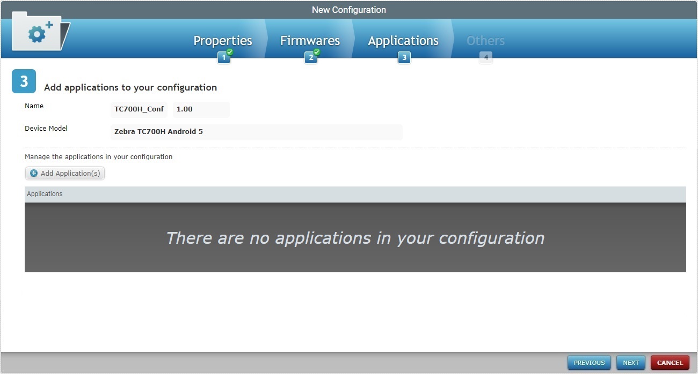The image size is (698, 374).
Task: Click the PREVIOUS button
Action: (x=589, y=362)
